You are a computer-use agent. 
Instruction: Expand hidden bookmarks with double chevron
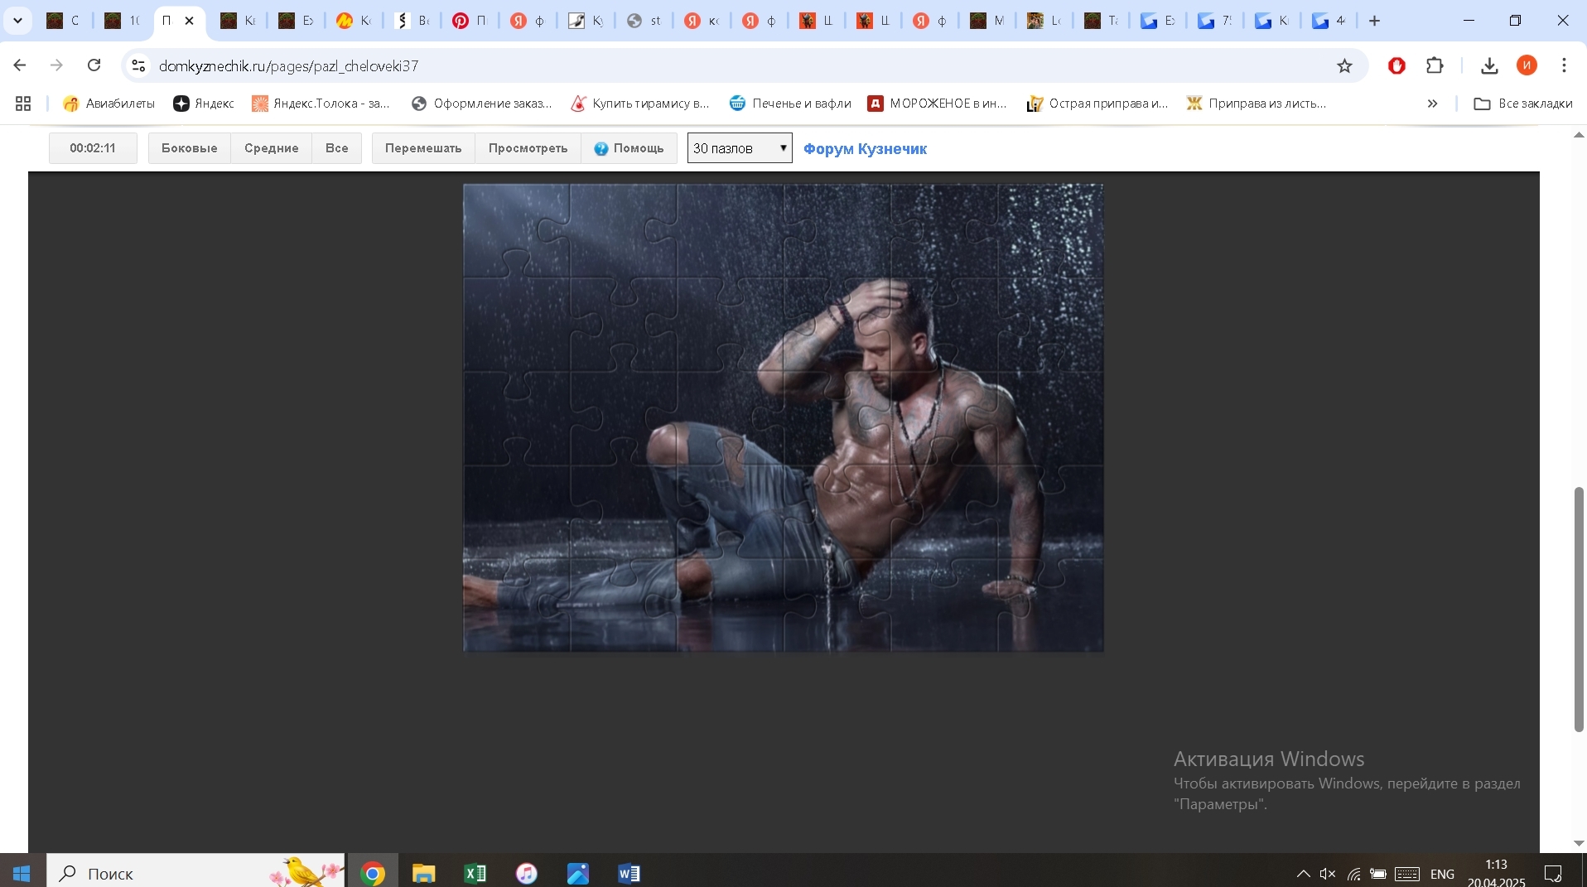[x=1432, y=104]
